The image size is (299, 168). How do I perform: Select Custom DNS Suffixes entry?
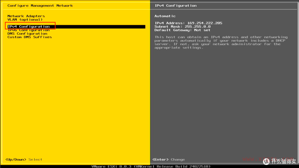(30, 37)
